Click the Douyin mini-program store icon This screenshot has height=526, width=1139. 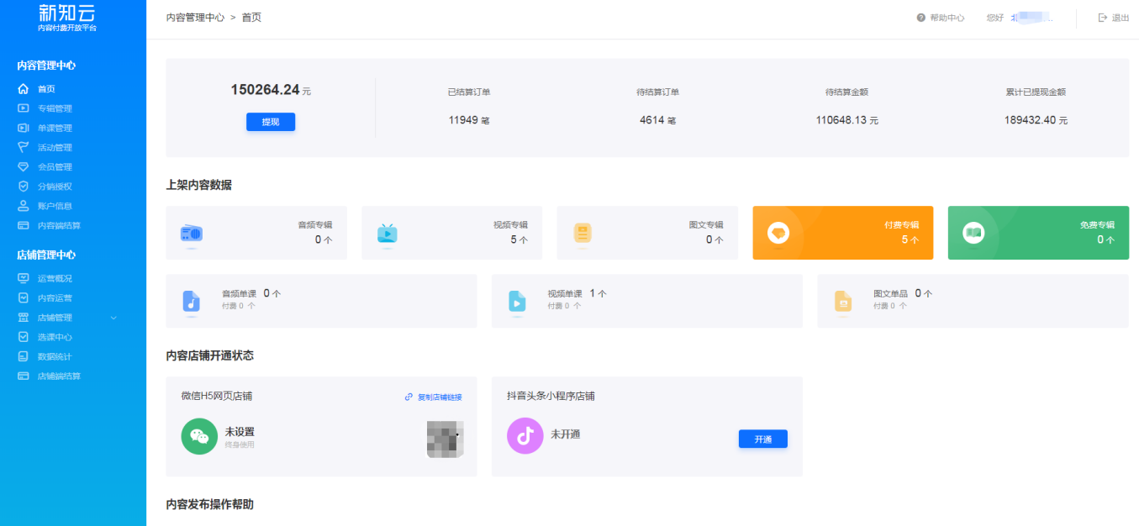[525, 436]
